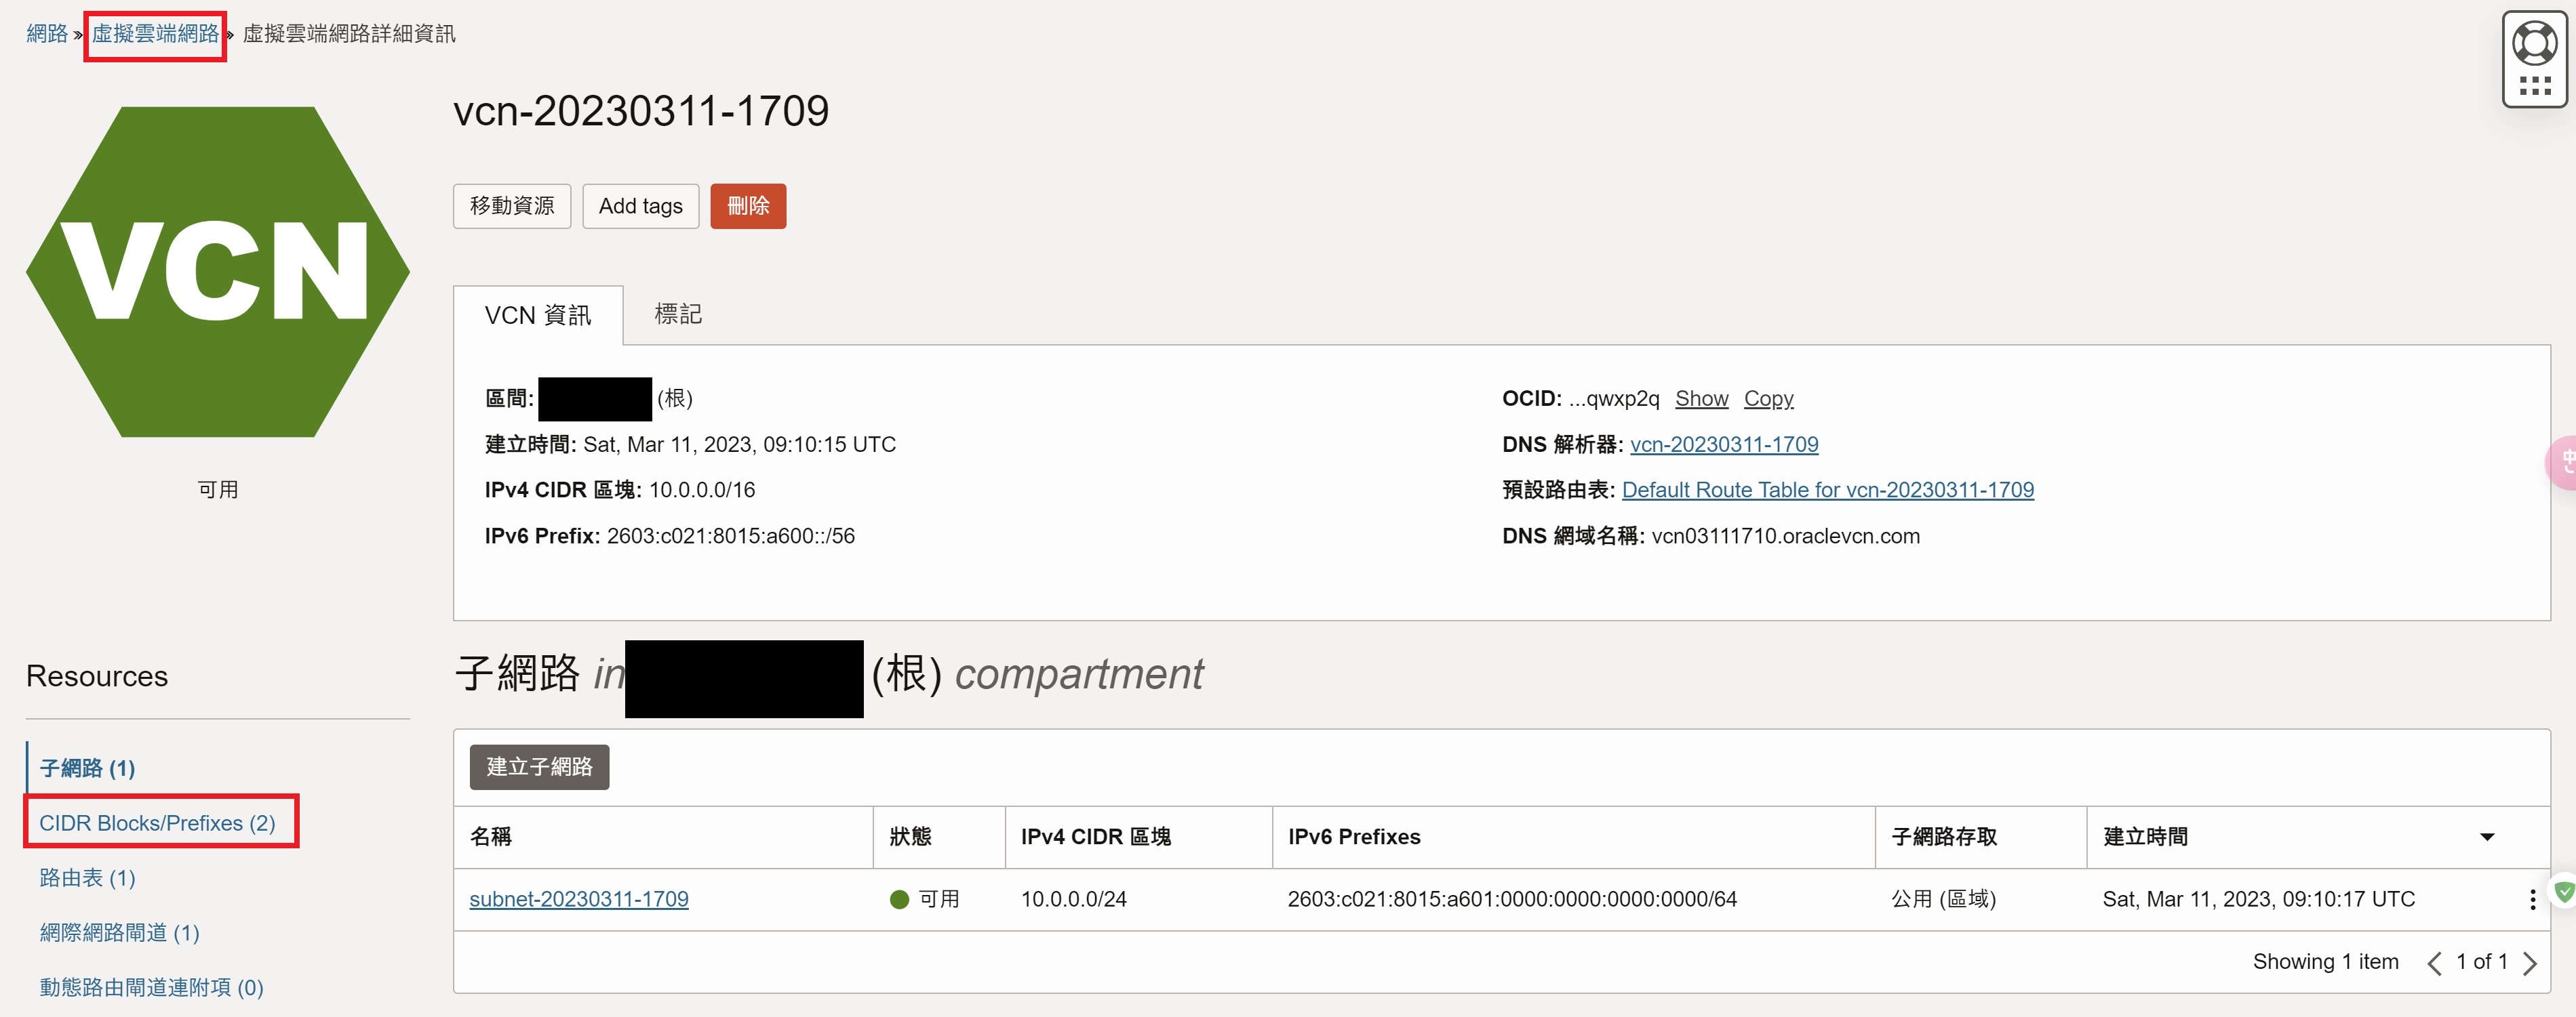Image resolution: width=2576 pixels, height=1017 pixels.
Task: Open the Default Route Table link
Action: (x=1827, y=491)
